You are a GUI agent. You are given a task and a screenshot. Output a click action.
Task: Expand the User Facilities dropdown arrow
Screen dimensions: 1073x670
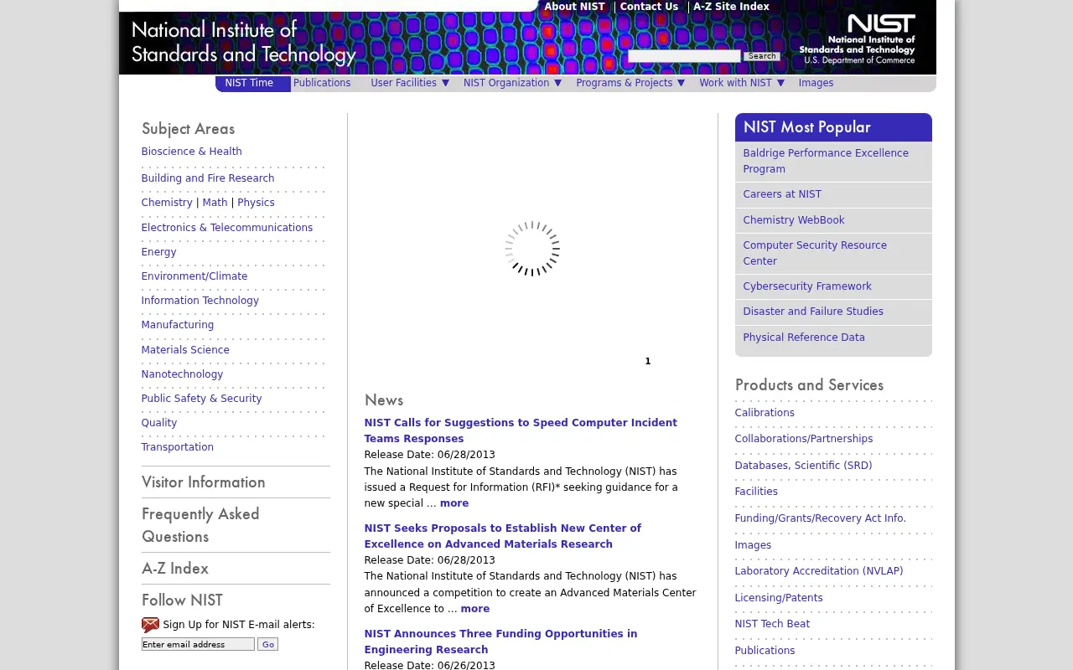[x=445, y=83]
